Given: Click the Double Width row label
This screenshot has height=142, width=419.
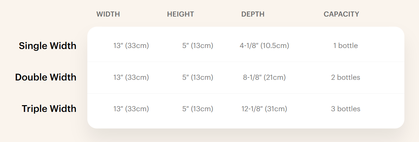Looking at the screenshot, I should 46,77.
